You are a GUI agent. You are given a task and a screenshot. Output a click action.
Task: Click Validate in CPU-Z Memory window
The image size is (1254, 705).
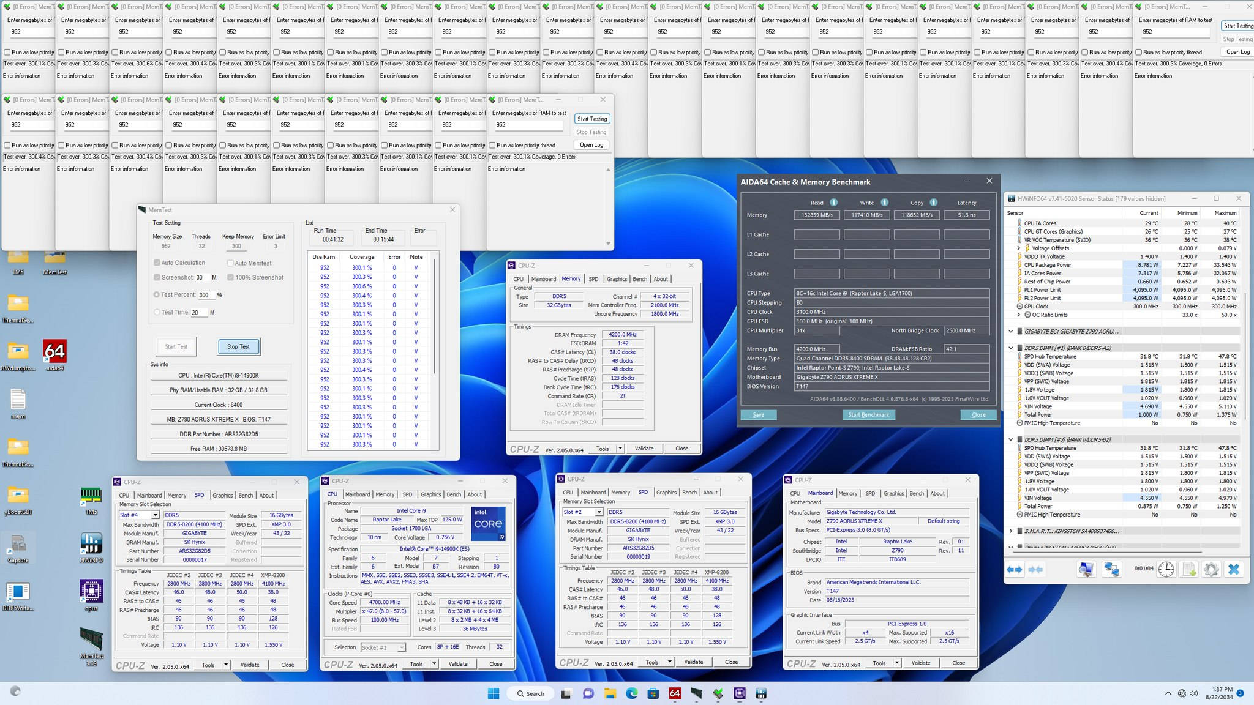coord(644,449)
